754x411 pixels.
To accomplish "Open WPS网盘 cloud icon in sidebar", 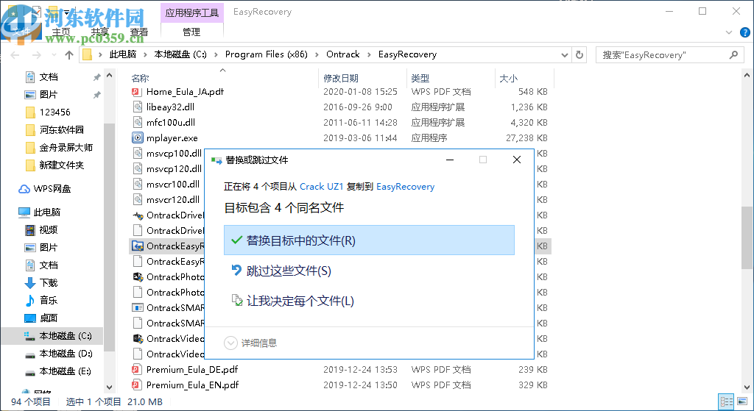I will tap(24, 189).
